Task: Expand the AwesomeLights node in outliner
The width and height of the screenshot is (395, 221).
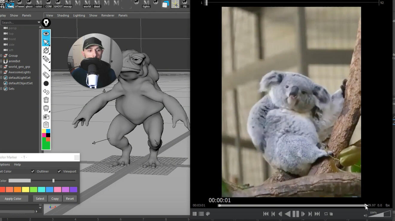Action: coord(1,72)
